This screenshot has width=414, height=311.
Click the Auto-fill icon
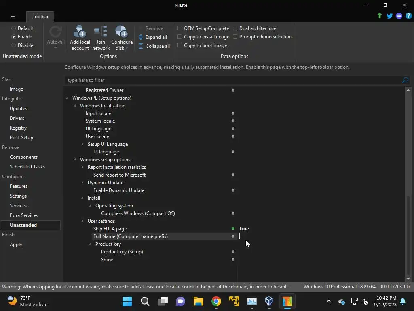pyautogui.click(x=55, y=32)
